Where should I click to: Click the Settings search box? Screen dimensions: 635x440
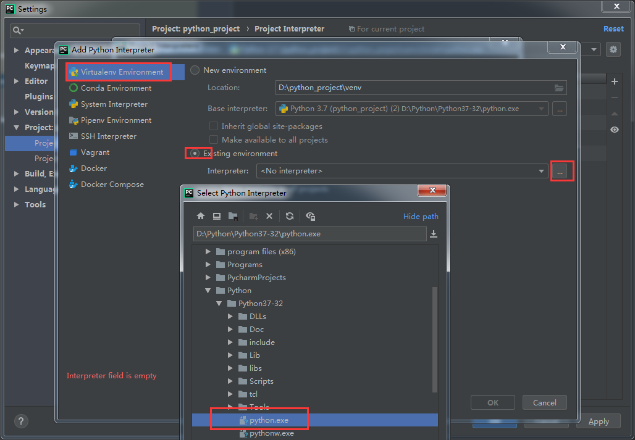[75, 30]
